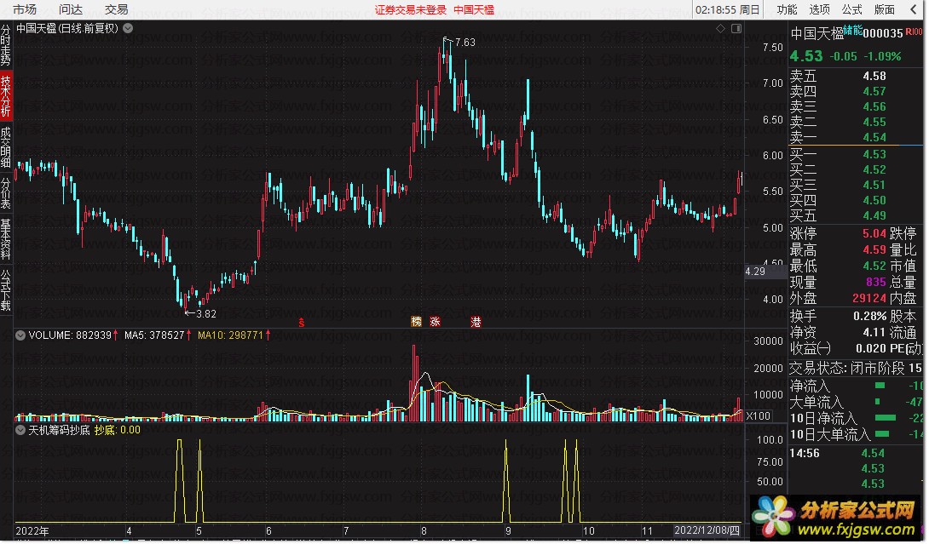Click the 港 event marker

pos(476,322)
